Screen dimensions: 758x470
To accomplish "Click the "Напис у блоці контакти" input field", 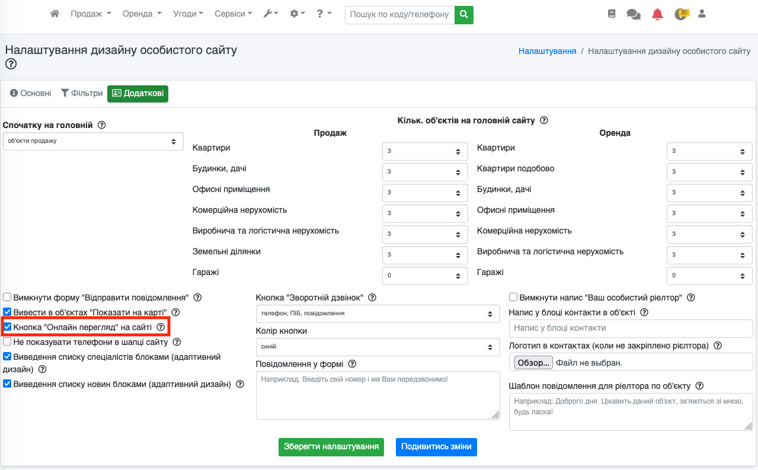I will [x=631, y=328].
